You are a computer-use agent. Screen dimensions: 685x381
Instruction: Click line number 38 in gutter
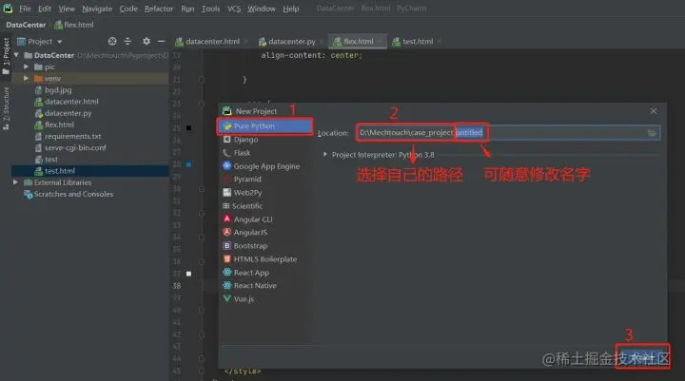coord(177,286)
